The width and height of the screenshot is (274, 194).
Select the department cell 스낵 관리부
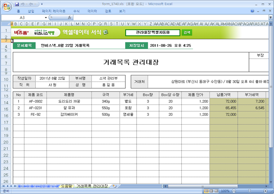coord(108,78)
